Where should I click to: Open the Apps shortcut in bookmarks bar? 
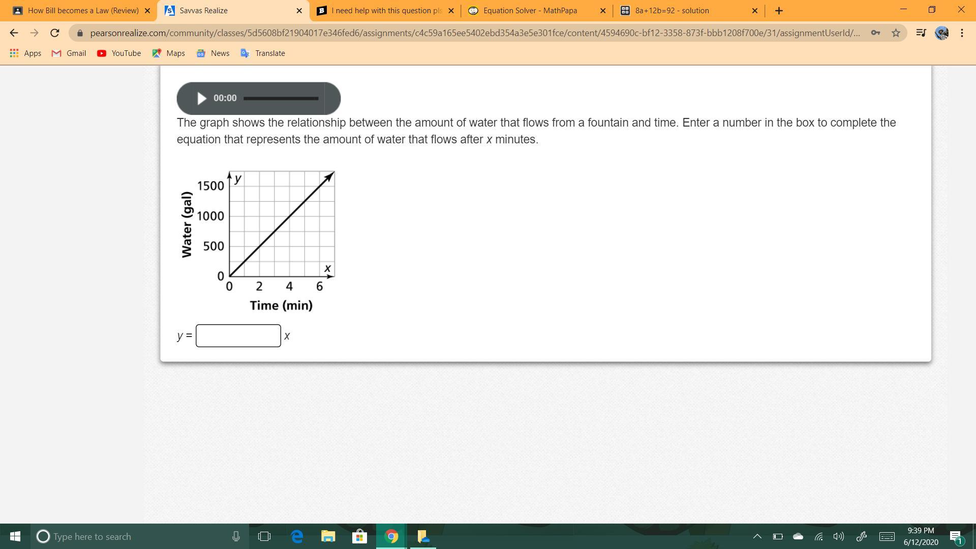pos(25,53)
